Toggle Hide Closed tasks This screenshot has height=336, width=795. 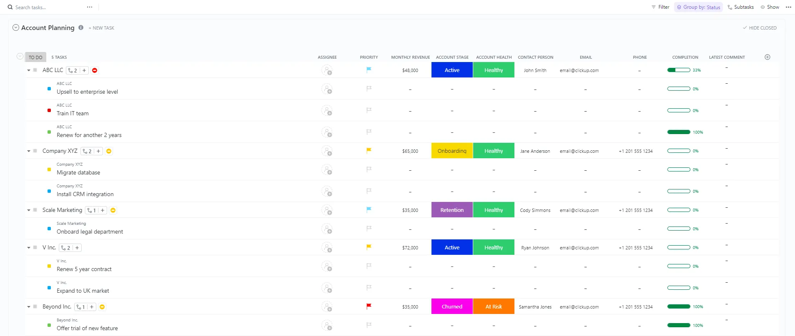click(760, 28)
